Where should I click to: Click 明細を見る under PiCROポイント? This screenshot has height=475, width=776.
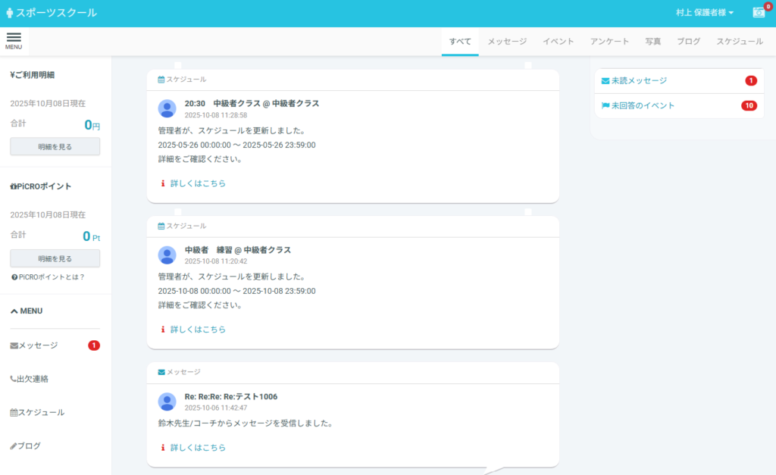coord(55,258)
